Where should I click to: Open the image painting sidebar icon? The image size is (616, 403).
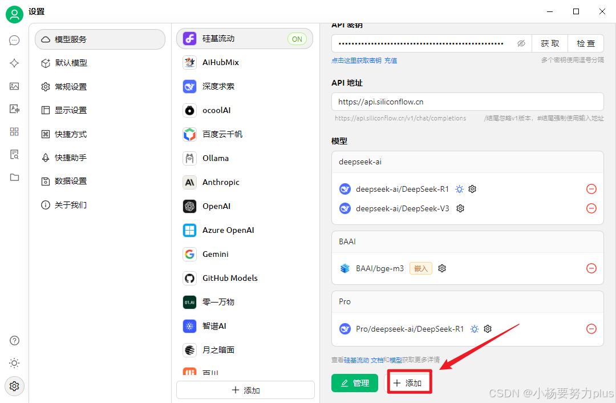pyautogui.click(x=14, y=86)
